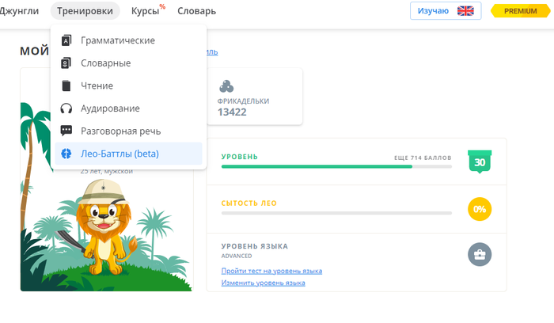Open Словарь in top navigation
The image size is (554, 323).
196,11
